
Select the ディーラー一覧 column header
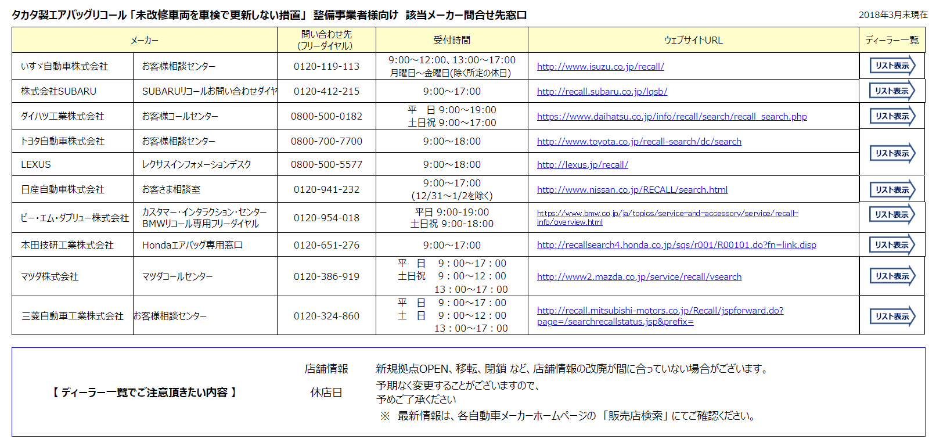(892, 40)
